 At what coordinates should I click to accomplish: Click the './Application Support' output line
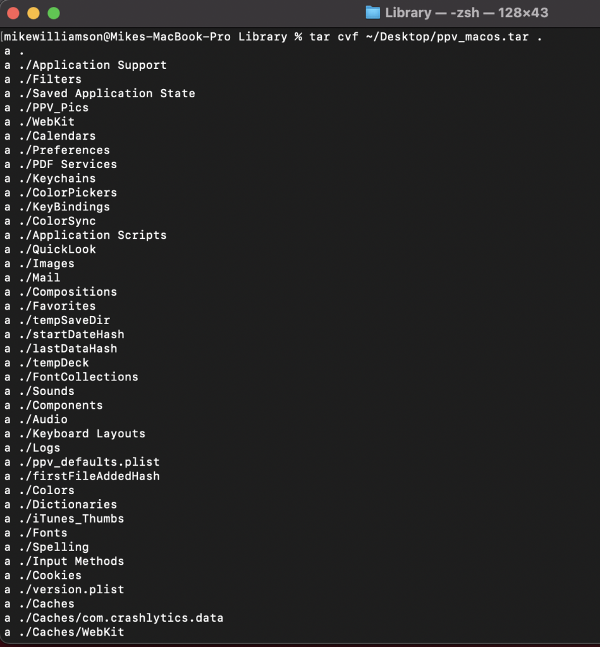(x=92, y=65)
